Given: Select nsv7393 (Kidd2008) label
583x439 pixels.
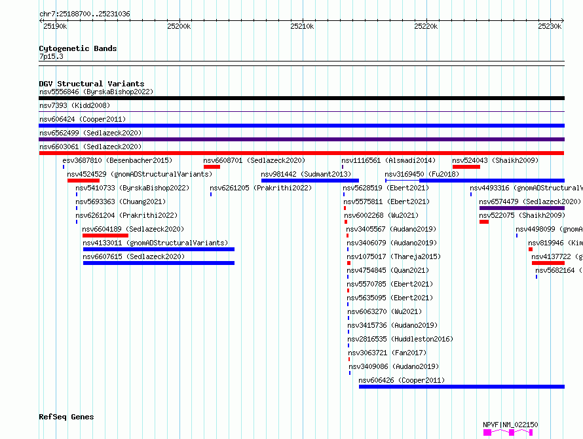Looking at the screenshot, I should (75, 105).
